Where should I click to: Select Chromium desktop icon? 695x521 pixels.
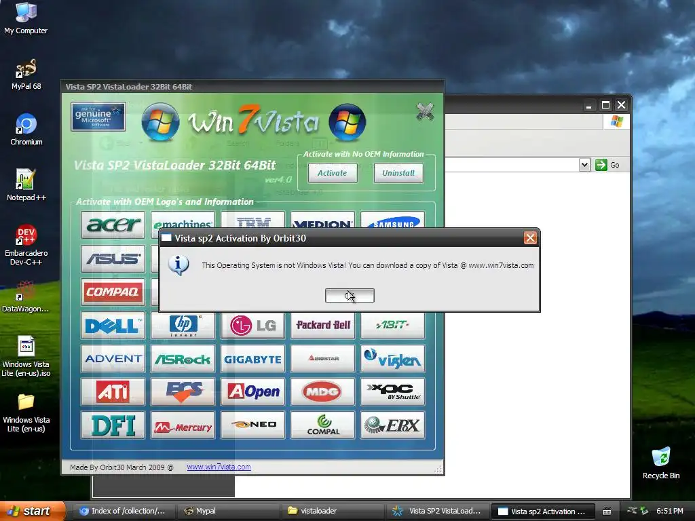(26, 130)
